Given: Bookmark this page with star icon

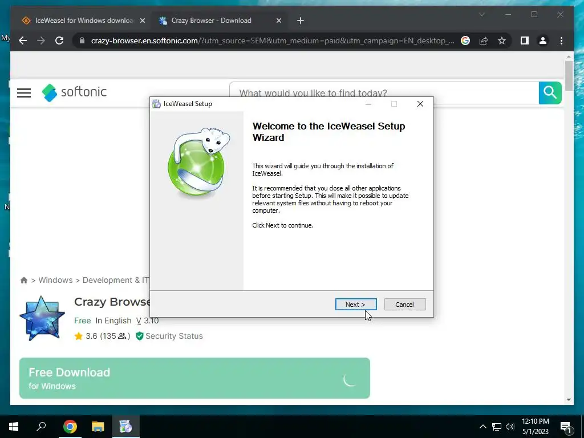Looking at the screenshot, I should click(x=502, y=40).
